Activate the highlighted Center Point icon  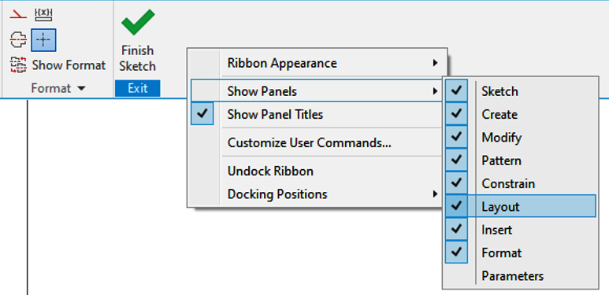tap(43, 40)
